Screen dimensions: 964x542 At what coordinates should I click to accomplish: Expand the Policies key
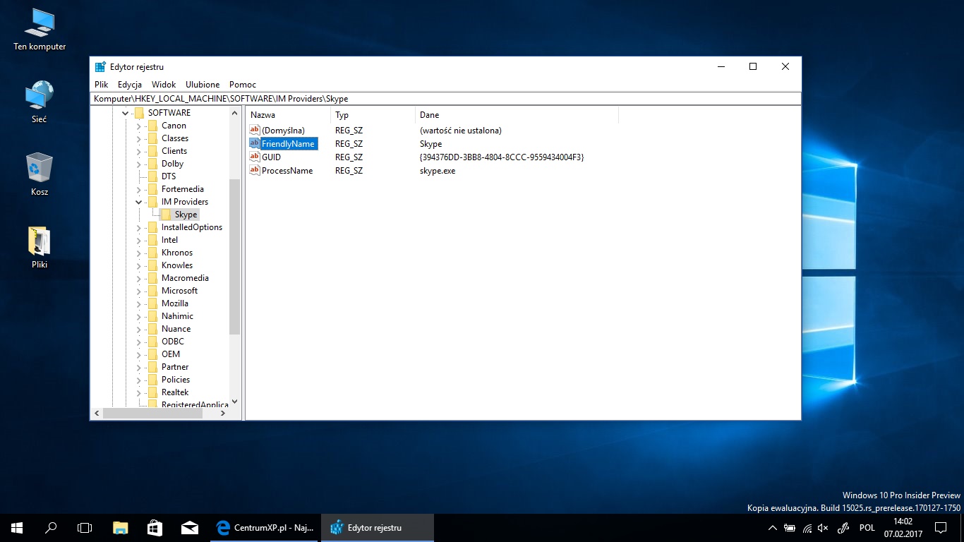point(138,380)
